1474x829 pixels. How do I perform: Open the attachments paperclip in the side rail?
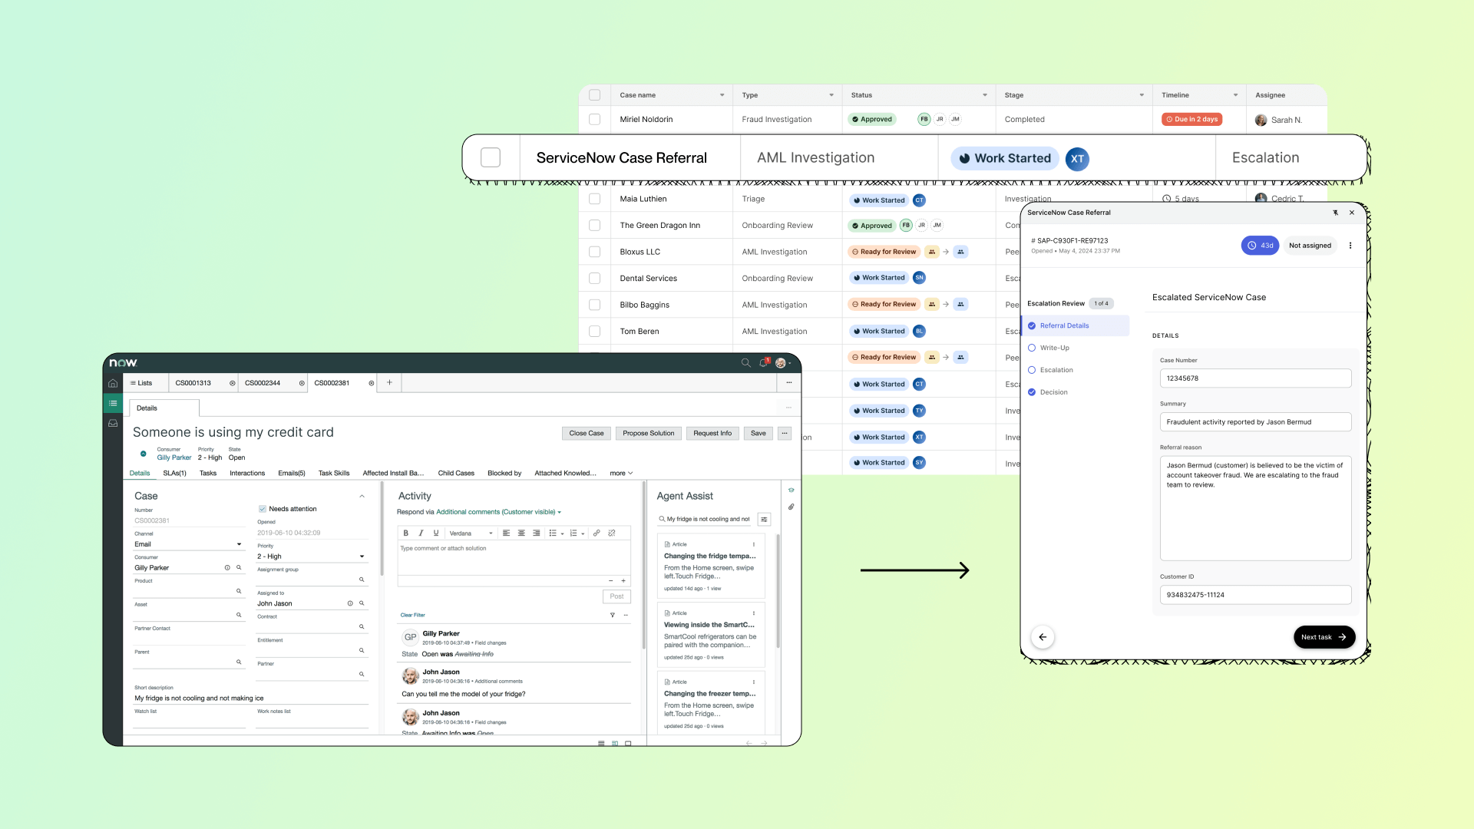coord(791,507)
